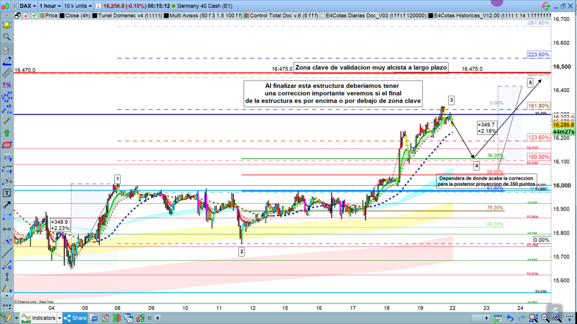Open the price alerts bell tool
577x324 pixels.
click(7, 25)
